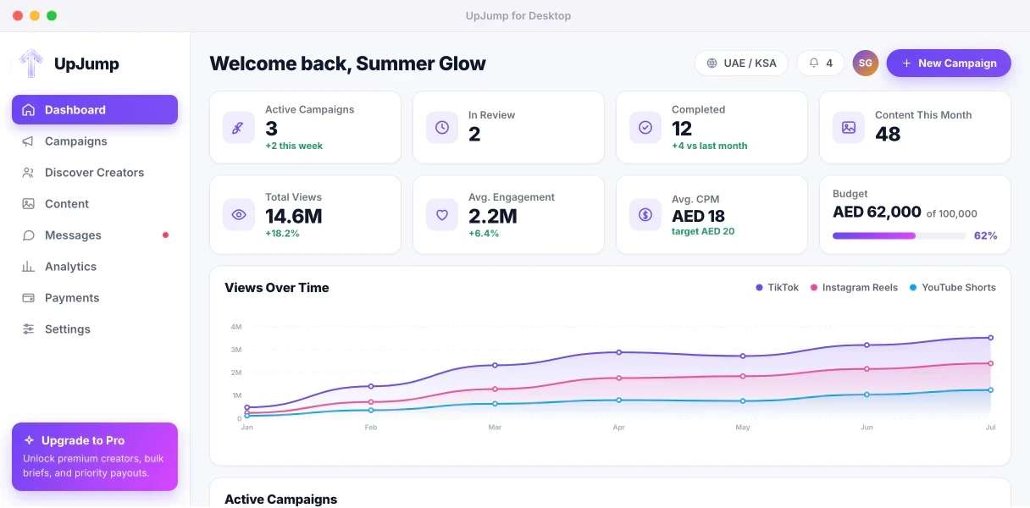Toggle the YouTube Shorts legend entry
1030x508 pixels.
(x=952, y=288)
